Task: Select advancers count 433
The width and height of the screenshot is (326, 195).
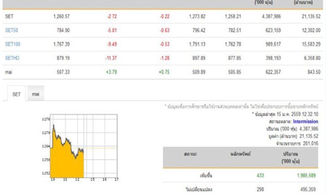Action: 260,175
